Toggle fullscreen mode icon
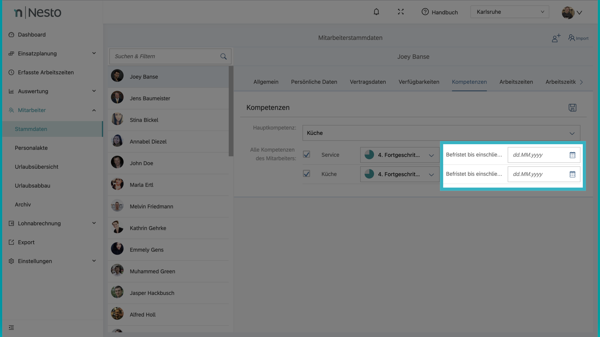 [401, 12]
